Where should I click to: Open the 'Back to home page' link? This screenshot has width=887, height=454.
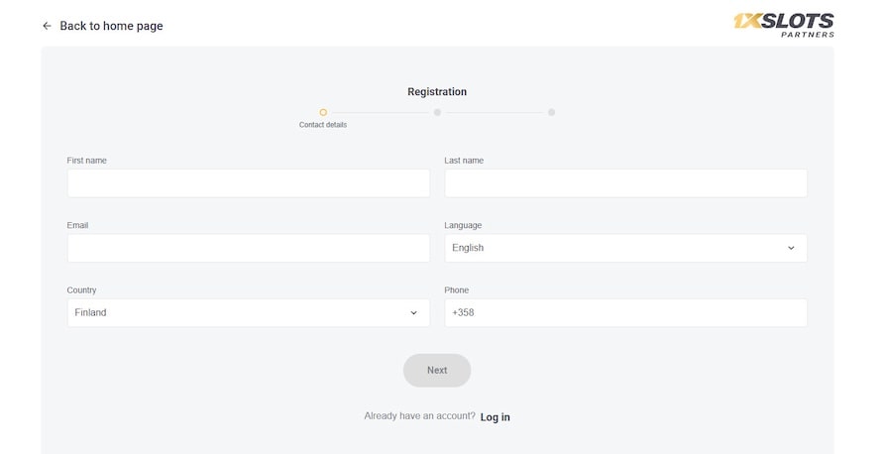click(x=111, y=26)
